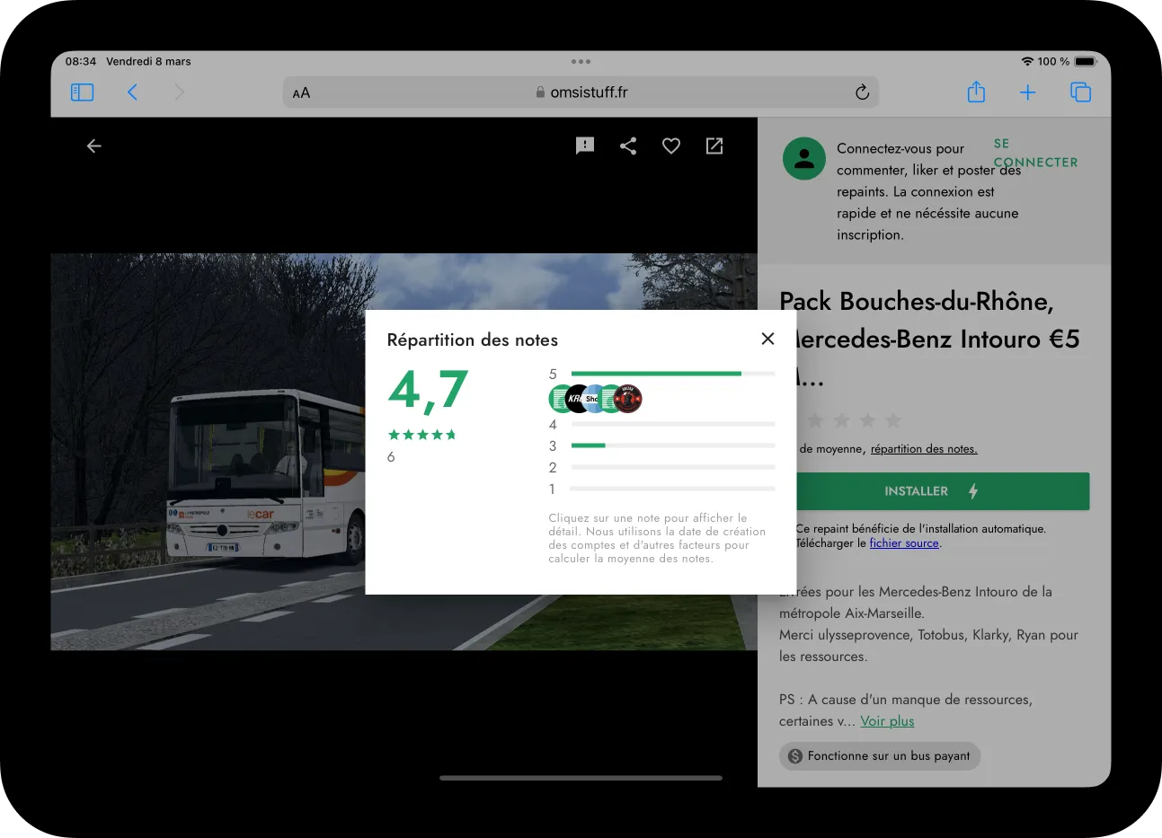Click the share icon above the bus image
Viewport: 1162px width, 838px height.
click(628, 146)
